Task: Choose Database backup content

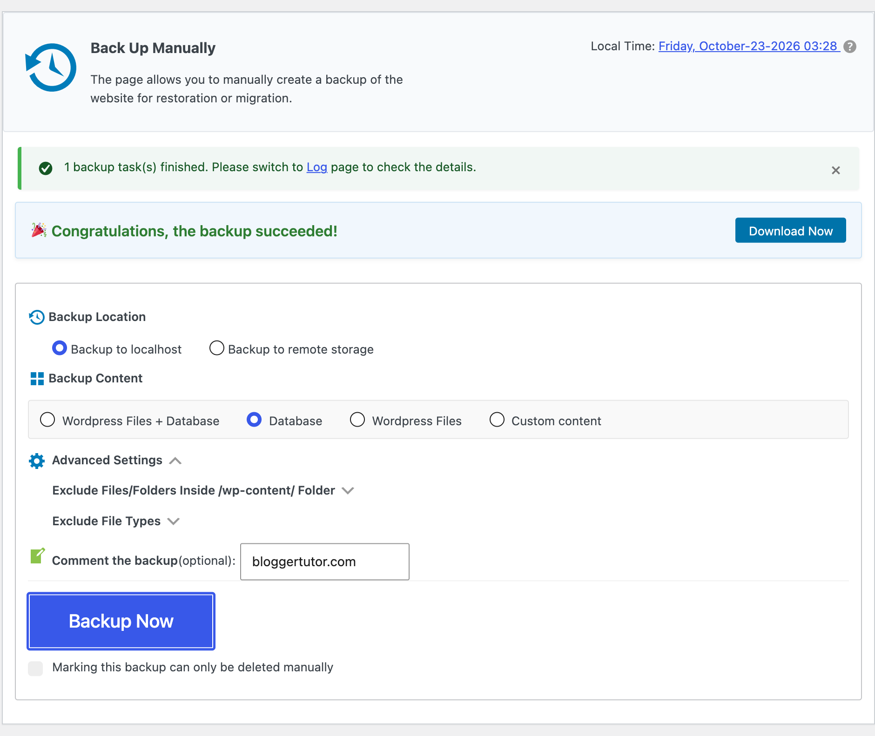Action: point(254,420)
